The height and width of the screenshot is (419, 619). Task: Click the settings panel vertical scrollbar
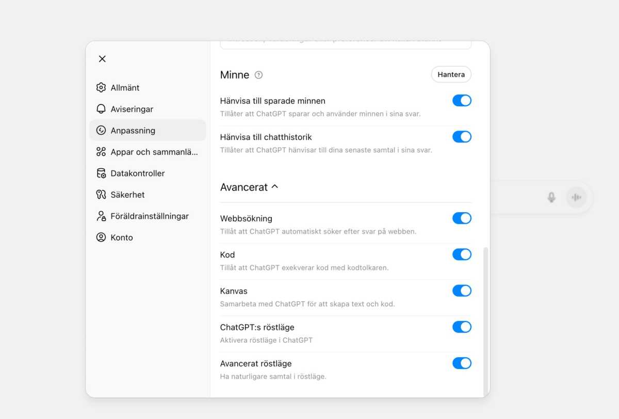(485, 320)
